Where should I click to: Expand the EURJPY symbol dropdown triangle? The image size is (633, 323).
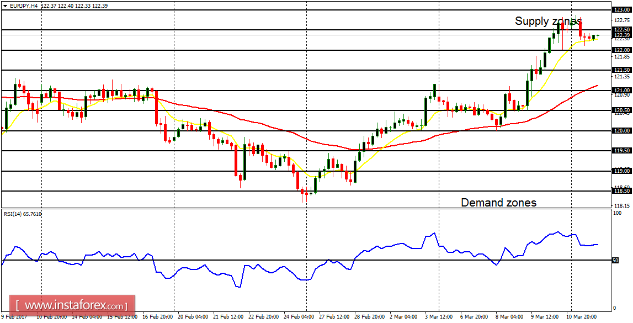[6, 6]
